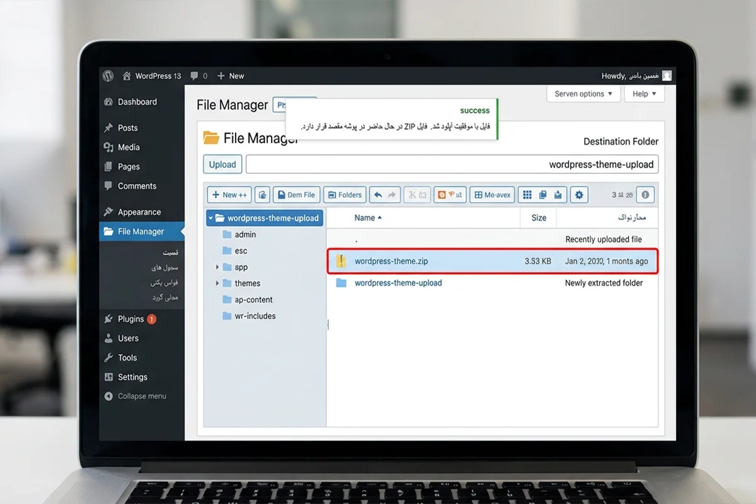Image resolution: width=756 pixels, height=504 pixels.
Task: Click the copy documents toolbar icon
Action: pos(262,195)
